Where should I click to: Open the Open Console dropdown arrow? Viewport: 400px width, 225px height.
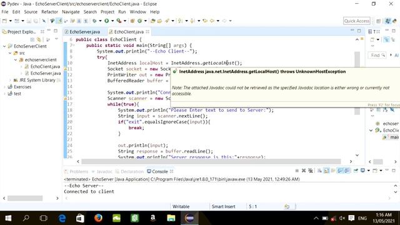click(x=381, y=171)
